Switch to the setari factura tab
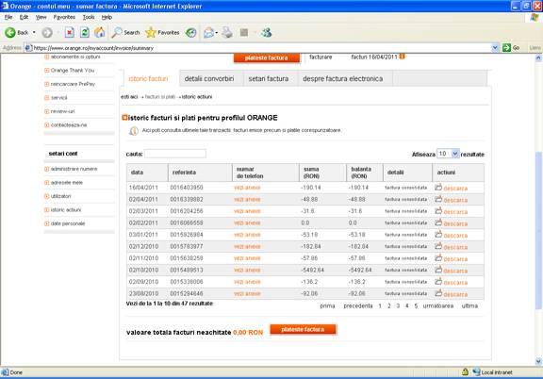 (269, 79)
